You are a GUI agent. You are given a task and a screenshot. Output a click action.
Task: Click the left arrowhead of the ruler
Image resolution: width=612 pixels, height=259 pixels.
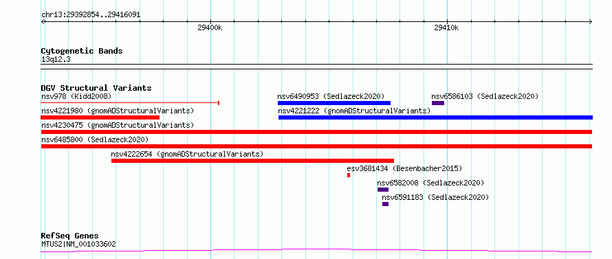click(43, 22)
